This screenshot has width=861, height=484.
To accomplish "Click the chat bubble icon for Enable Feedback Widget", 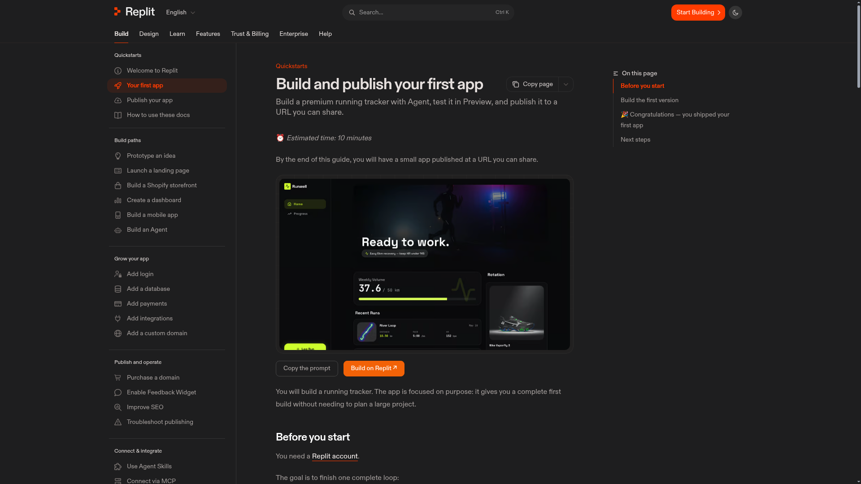I will 118,393.
